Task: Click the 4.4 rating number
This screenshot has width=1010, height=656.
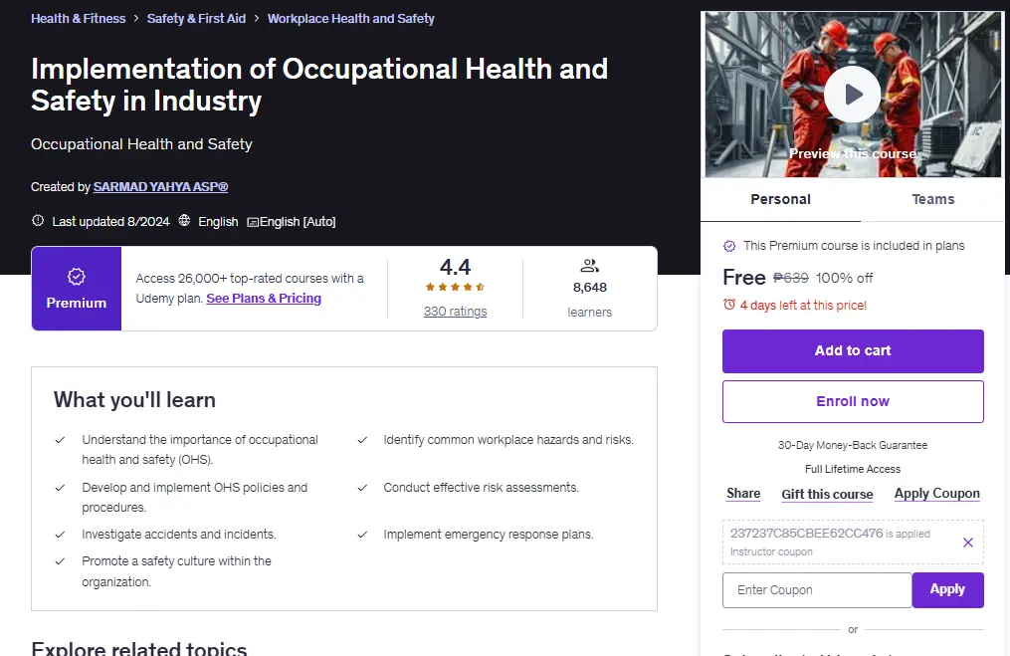Action: 455,267
